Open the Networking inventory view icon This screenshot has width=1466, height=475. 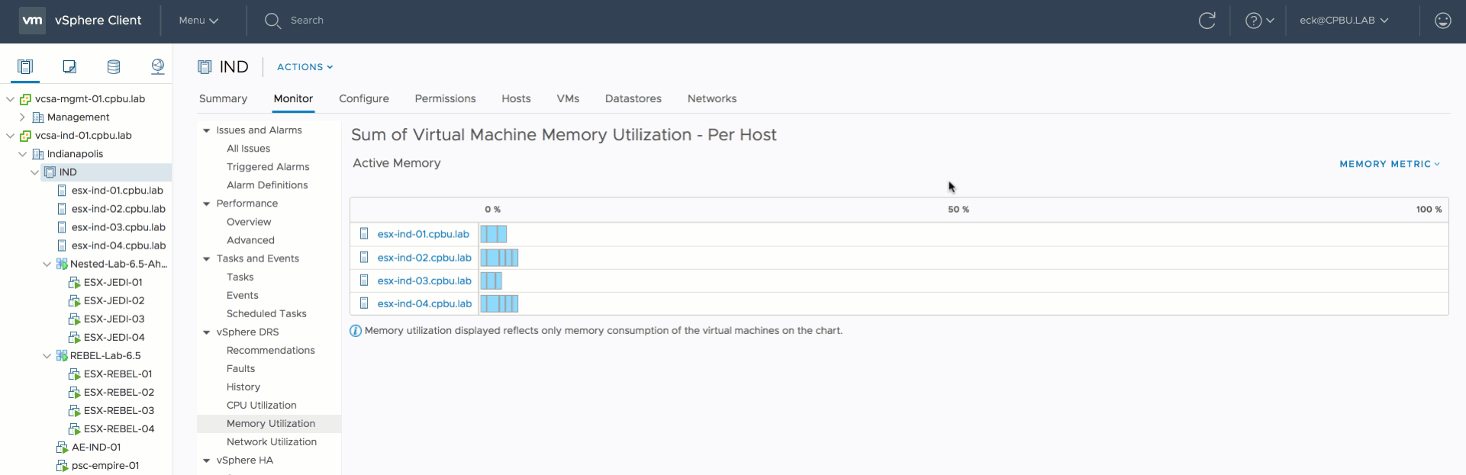(x=158, y=66)
